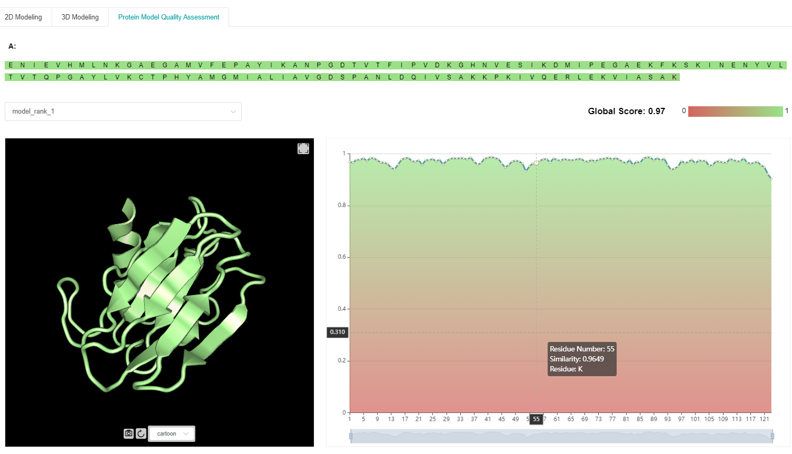The image size is (792, 454).
Task: Select residue T starting the second sequence row
Action: [x=11, y=77]
